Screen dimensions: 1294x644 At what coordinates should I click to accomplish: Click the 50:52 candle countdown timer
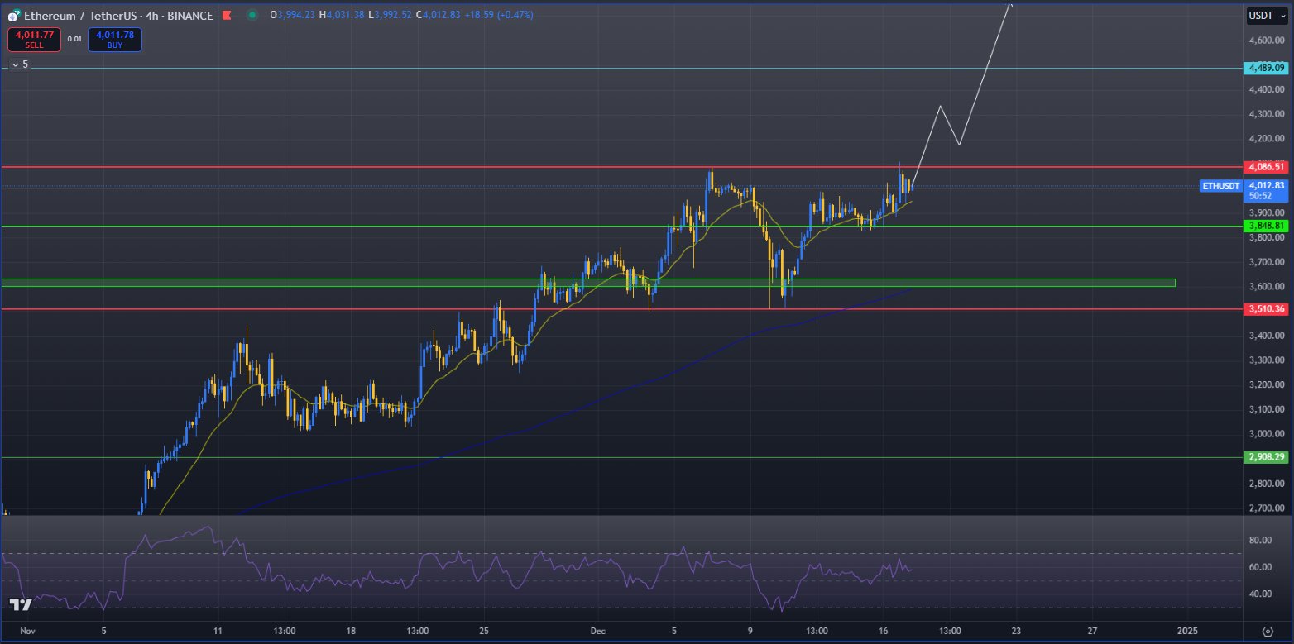pos(1265,195)
